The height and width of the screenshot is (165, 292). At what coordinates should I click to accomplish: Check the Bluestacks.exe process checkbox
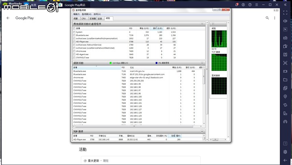coord(74,35)
